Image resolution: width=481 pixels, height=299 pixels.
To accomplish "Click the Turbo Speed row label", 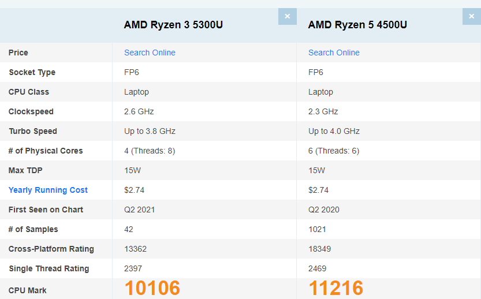I will pos(33,131).
